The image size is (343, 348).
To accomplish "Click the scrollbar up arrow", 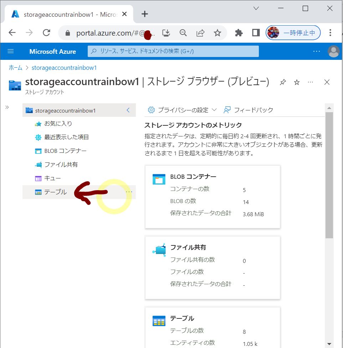I will [x=329, y=108].
